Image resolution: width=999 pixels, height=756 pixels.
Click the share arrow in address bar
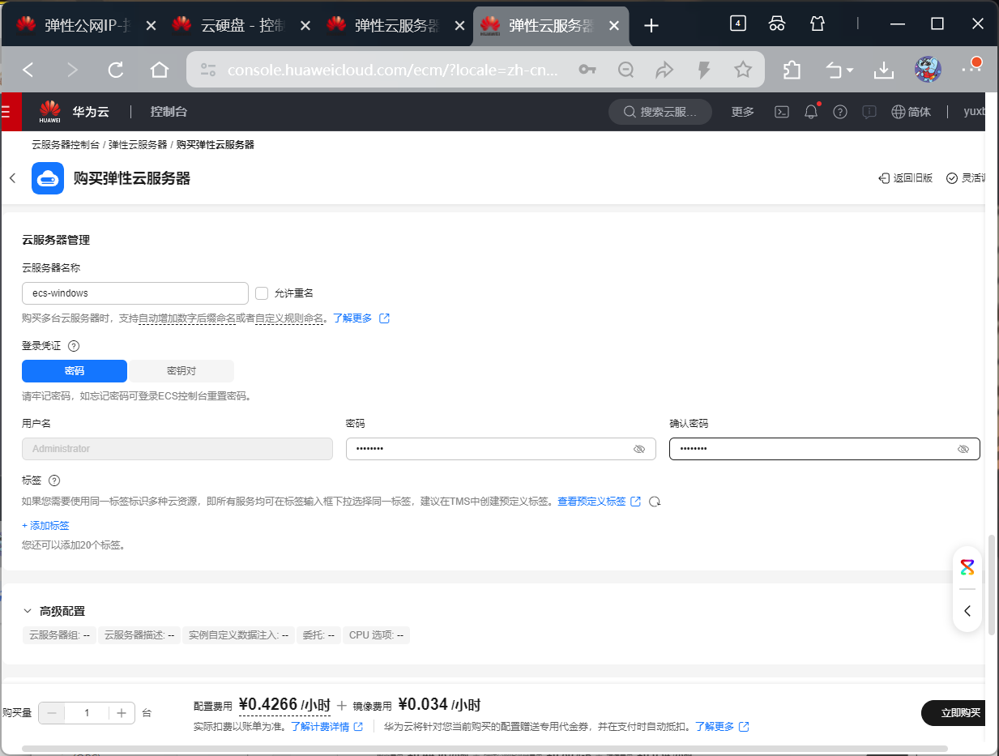(x=664, y=70)
